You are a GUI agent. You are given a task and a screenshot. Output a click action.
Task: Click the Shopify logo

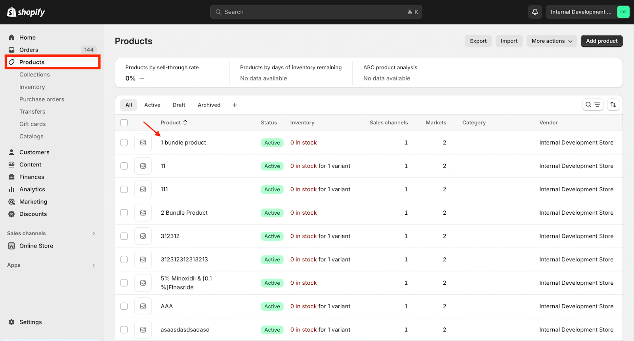[x=26, y=12]
